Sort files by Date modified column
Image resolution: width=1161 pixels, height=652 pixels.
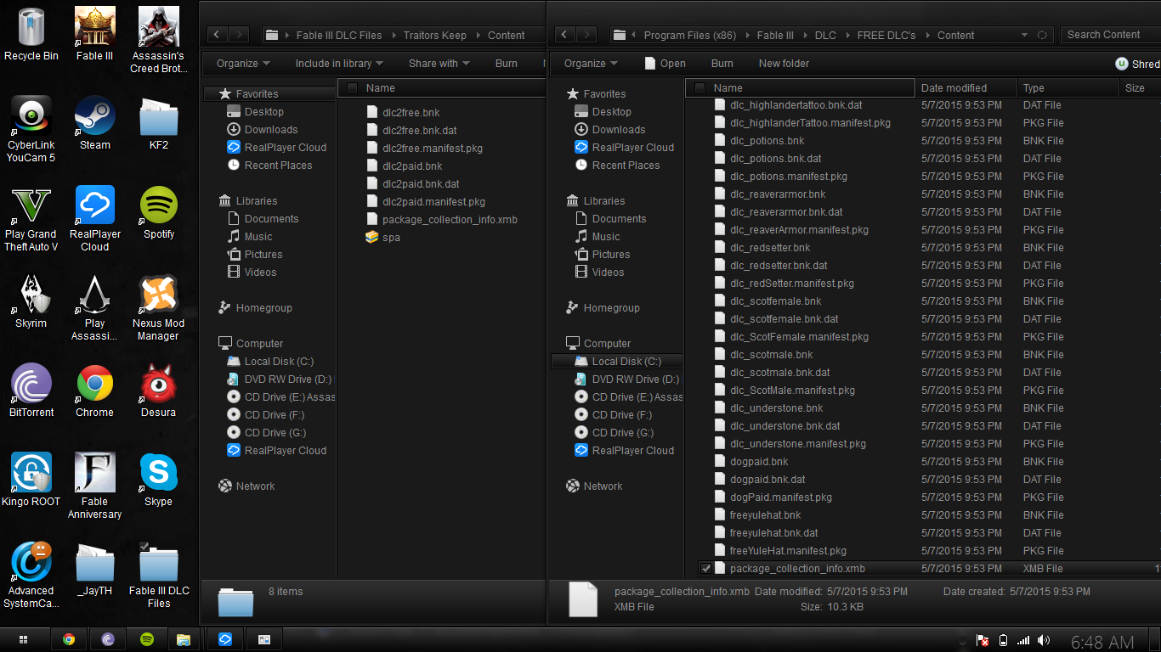[954, 88]
